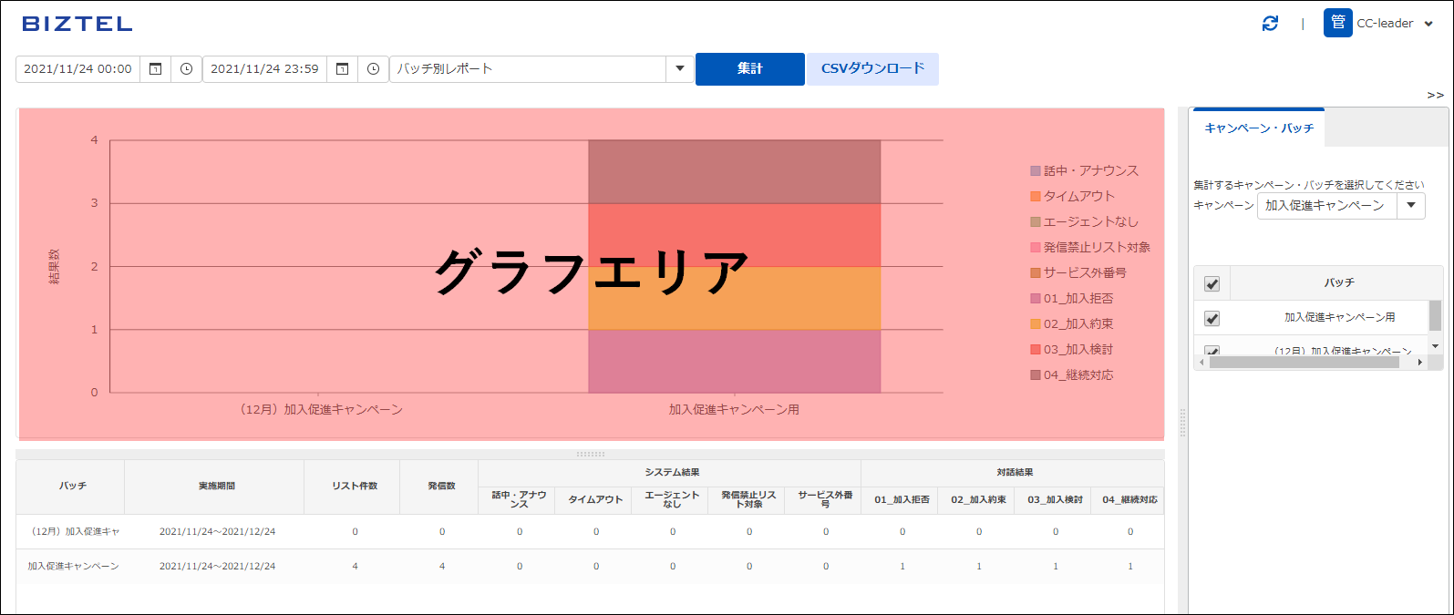This screenshot has width=1454, height=615.
Task: Click the vertical splitter handle beside side panel
Action: (x=1182, y=423)
